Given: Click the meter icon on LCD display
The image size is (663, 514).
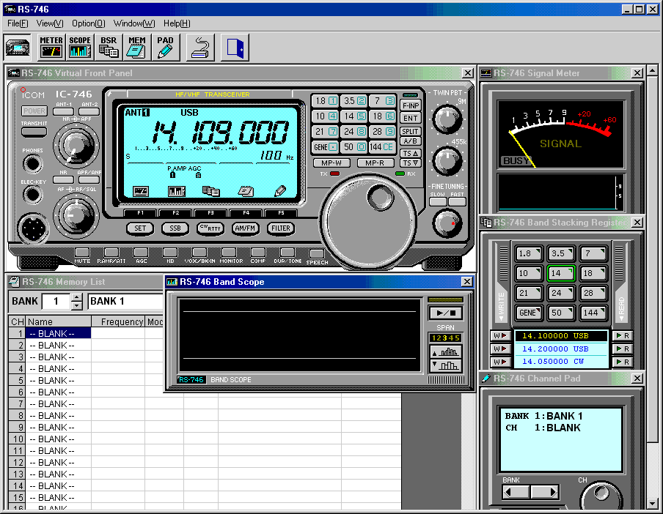Looking at the screenshot, I should coord(140,191).
